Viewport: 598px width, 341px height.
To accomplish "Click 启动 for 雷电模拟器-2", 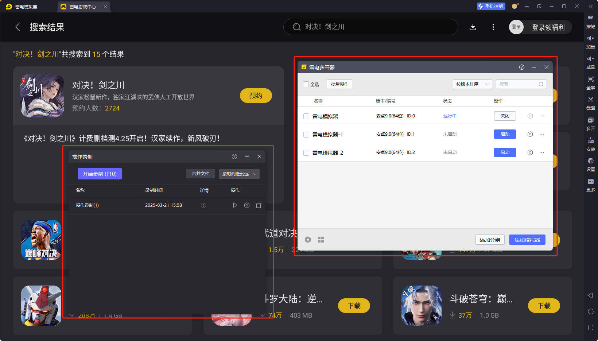I will coord(505,152).
